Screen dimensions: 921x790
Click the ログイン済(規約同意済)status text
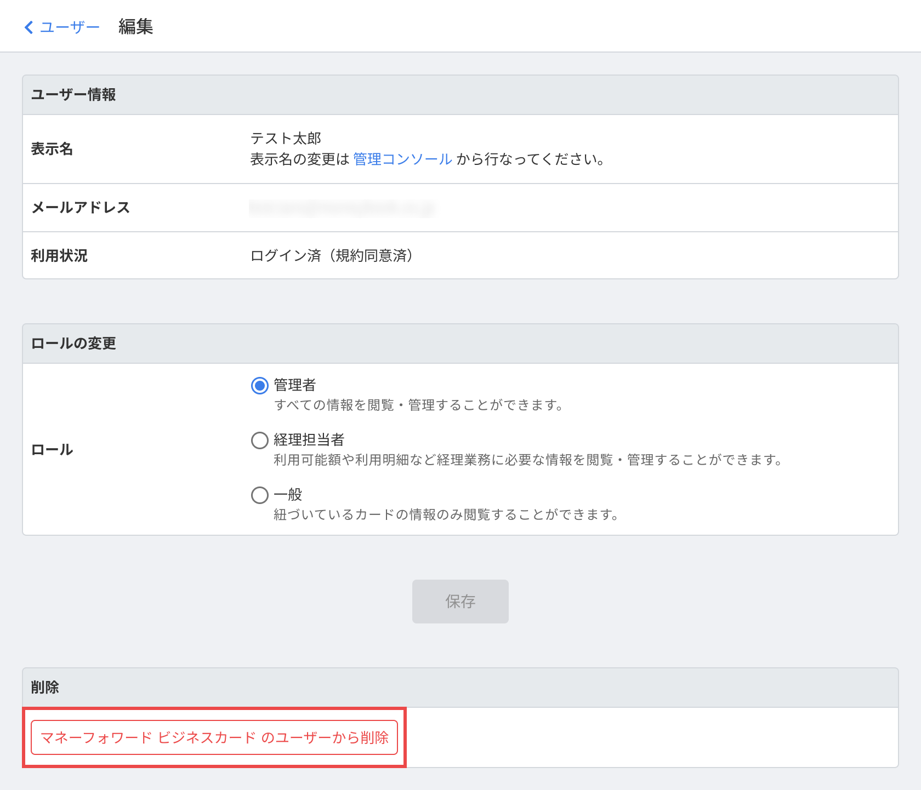(331, 256)
